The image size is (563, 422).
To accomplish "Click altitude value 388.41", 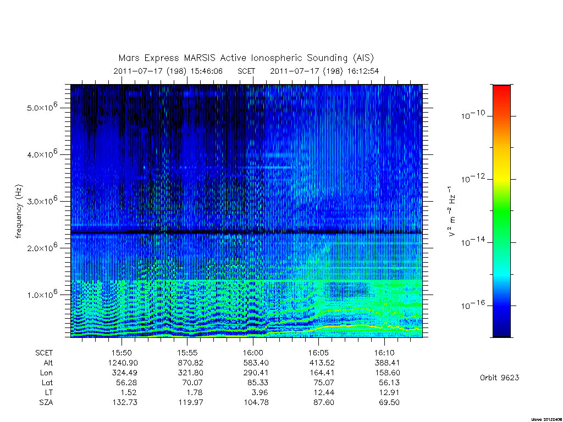I will click(386, 363).
